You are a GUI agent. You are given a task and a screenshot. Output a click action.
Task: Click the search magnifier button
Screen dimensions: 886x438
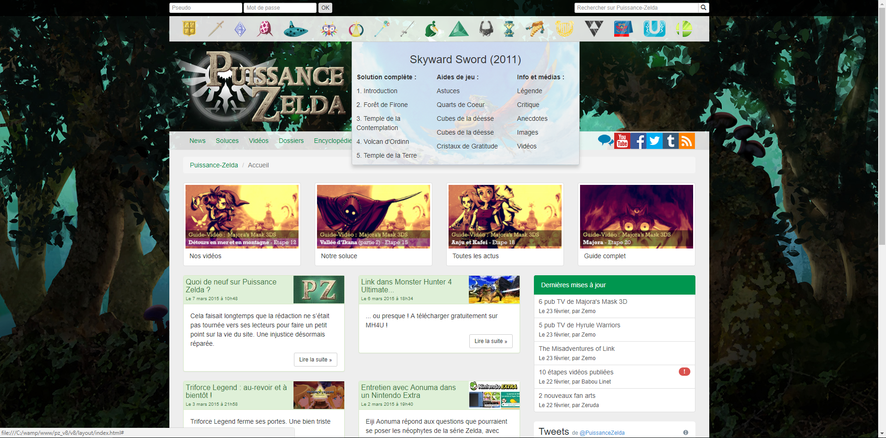pyautogui.click(x=703, y=8)
